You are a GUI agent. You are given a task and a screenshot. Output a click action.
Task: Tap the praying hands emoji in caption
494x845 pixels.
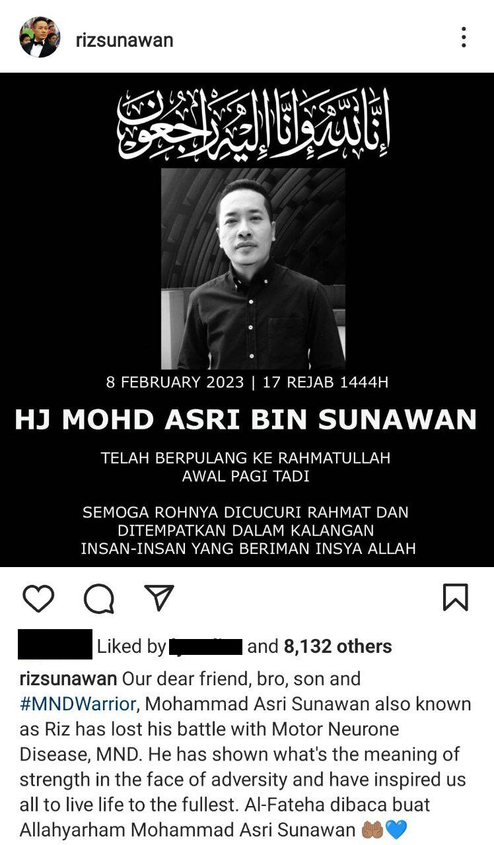point(373,829)
